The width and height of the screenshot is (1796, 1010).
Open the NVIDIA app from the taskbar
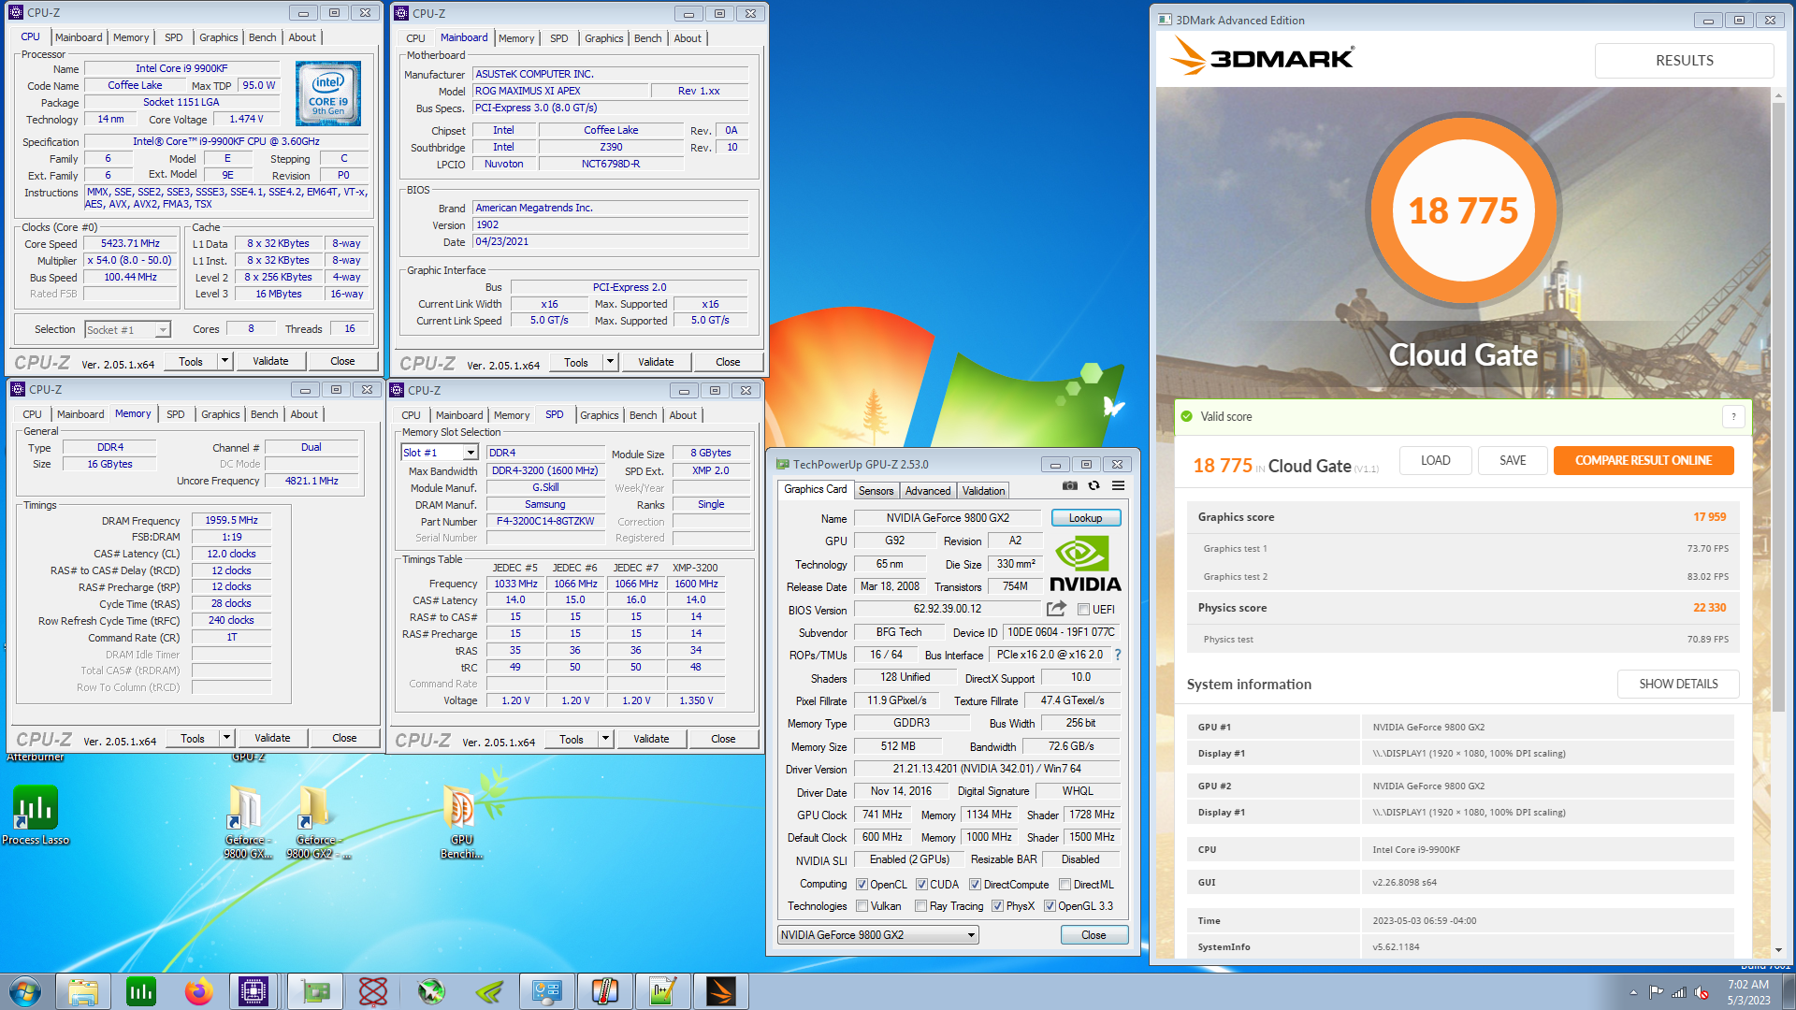pyautogui.click(x=489, y=991)
